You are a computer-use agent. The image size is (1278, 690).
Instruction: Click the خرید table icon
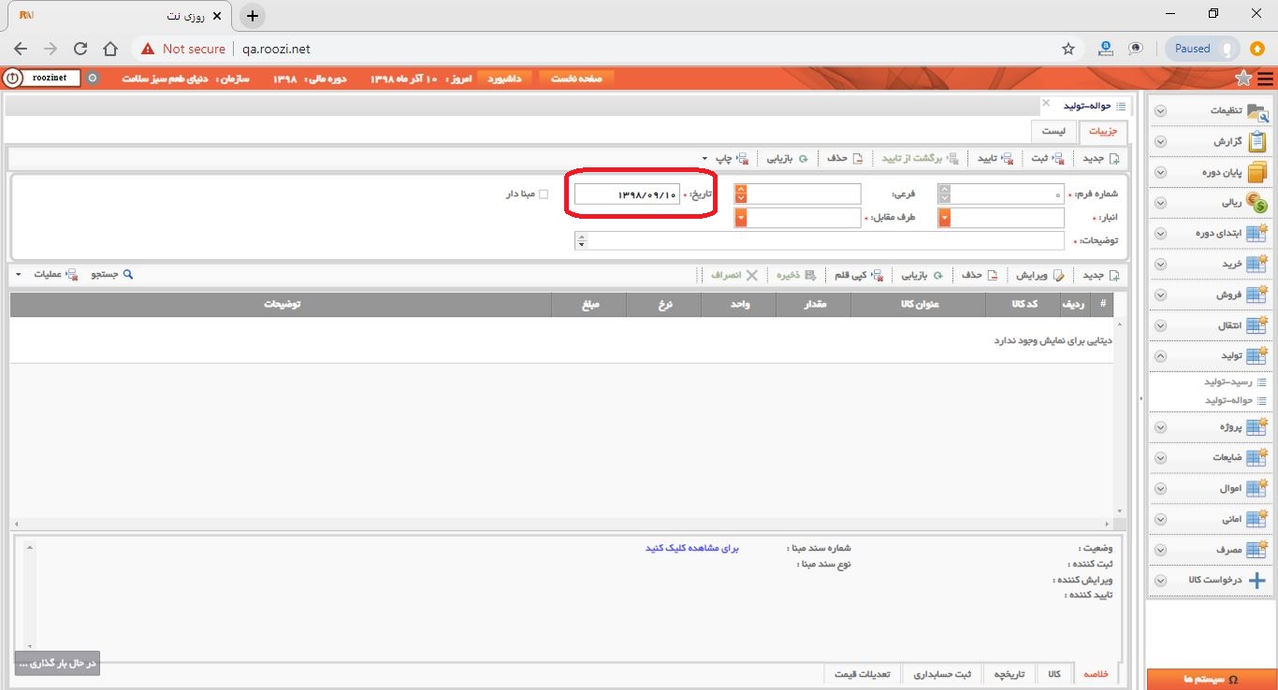tap(1256, 265)
